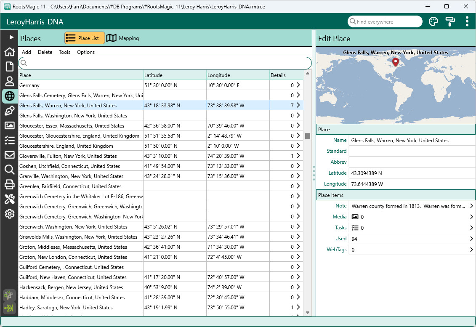Click the scrollbar up arrow
Screen dimensions: 476x327
pos(308,73)
